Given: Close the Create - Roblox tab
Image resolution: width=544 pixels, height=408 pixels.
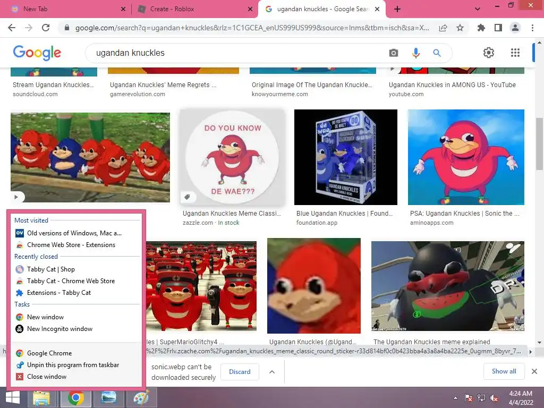Looking at the screenshot, I should 250,9.
